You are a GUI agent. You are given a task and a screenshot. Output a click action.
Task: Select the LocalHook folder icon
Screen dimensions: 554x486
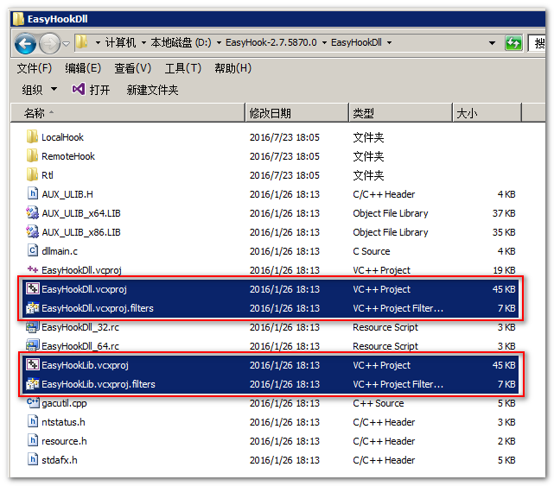32,136
